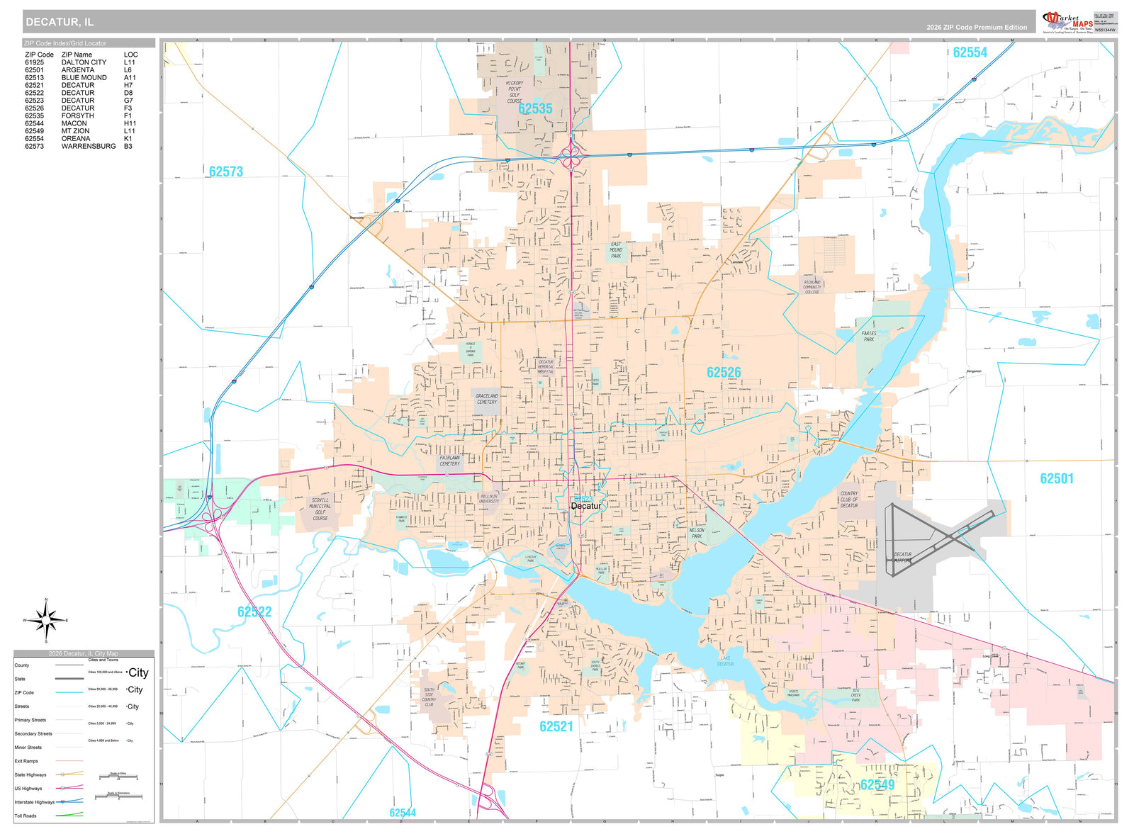Screen dimensions: 1134x834
Task: Click the 62501 ZIP label on map
Action: pyautogui.click(x=1057, y=478)
